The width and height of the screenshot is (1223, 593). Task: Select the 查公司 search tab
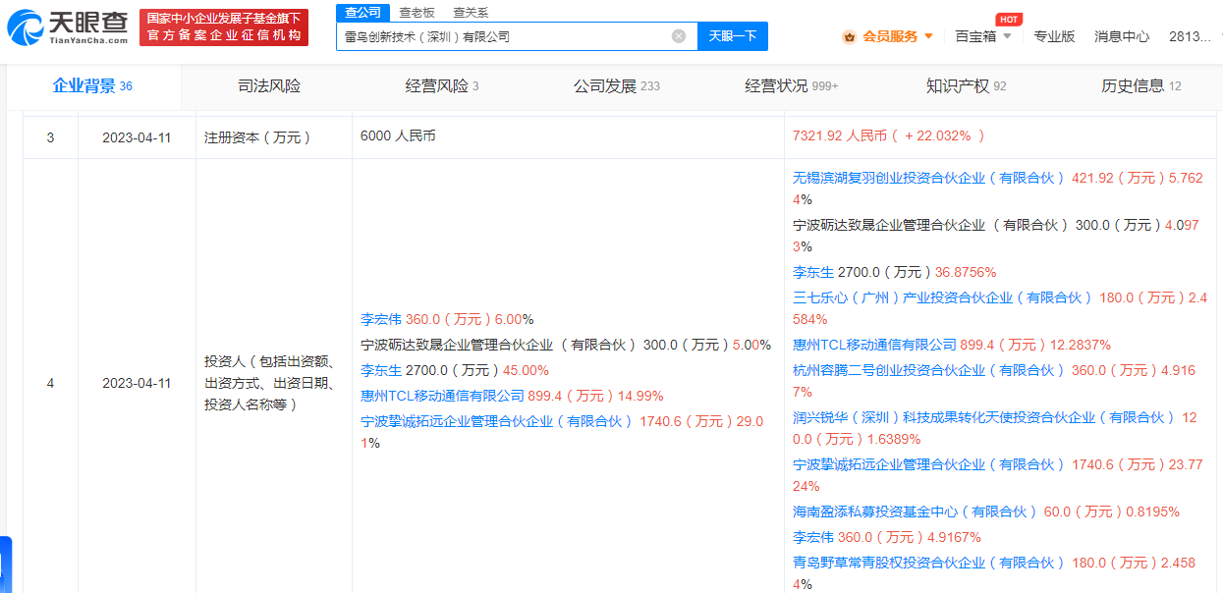tap(362, 12)
